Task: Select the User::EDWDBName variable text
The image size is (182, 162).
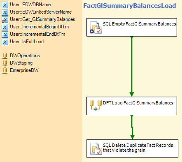Action: [x=30, y=5]
